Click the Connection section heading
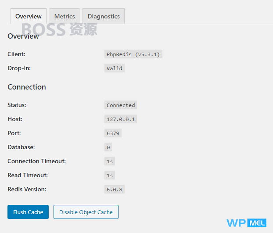The image size is (273, 233). [27, 87]
